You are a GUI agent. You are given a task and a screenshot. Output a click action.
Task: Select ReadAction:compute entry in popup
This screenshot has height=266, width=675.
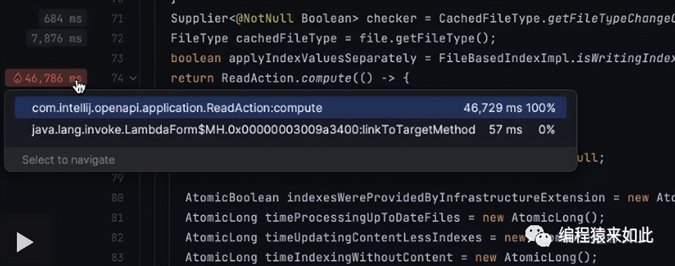click(177, 108)
